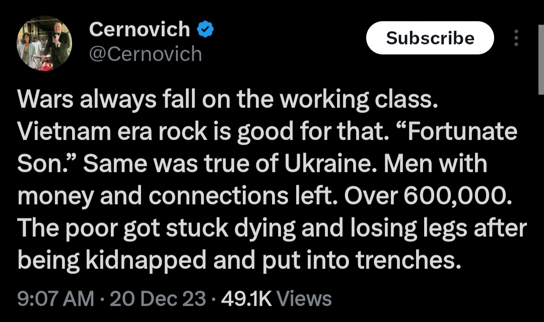Open the three-dot more options menu
544x322 pixels.
click(515, 38)
